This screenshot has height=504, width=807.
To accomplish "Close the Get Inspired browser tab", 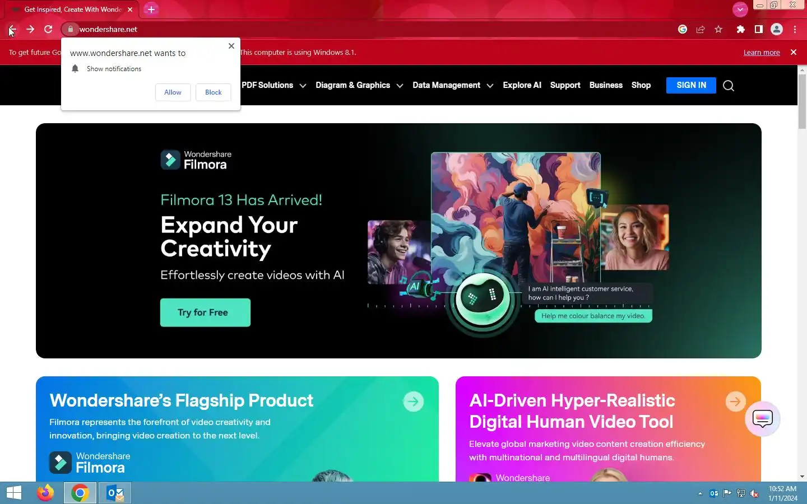I will tap(130, 10).
